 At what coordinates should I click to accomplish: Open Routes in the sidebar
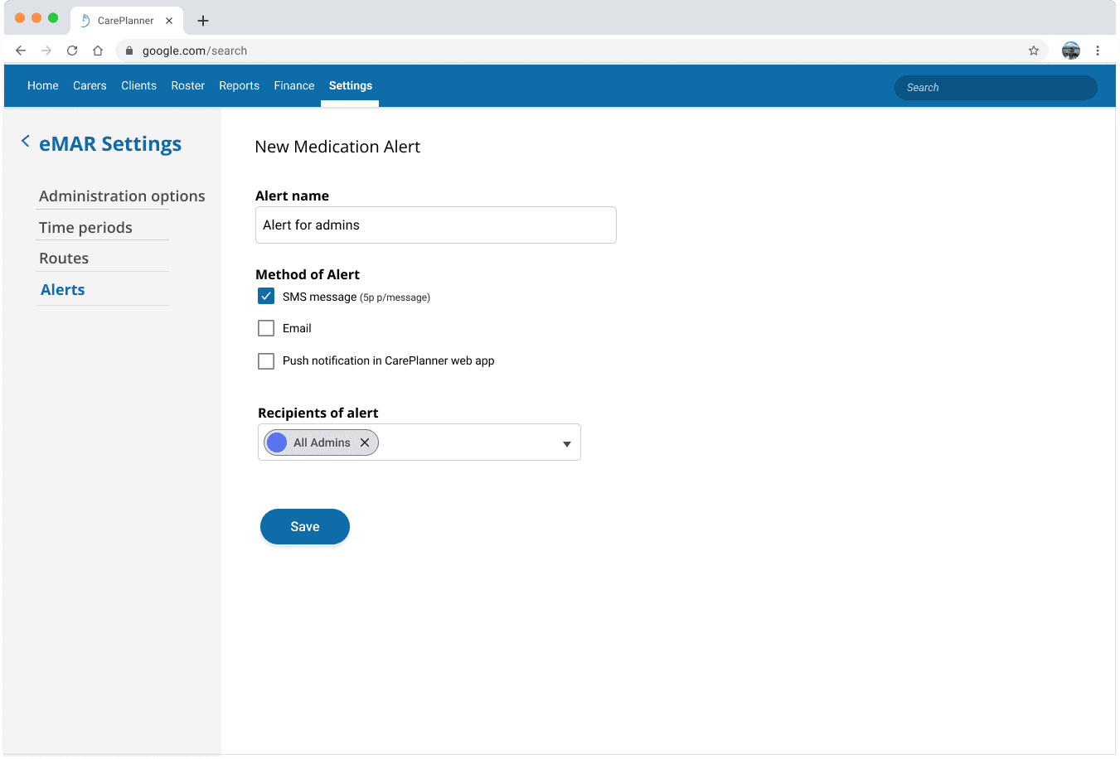tap(64, 259)
